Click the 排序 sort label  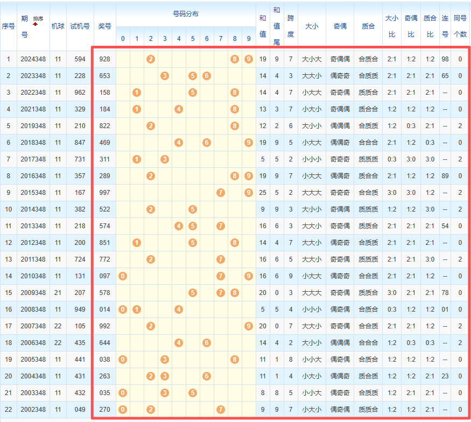coord(38,18)
